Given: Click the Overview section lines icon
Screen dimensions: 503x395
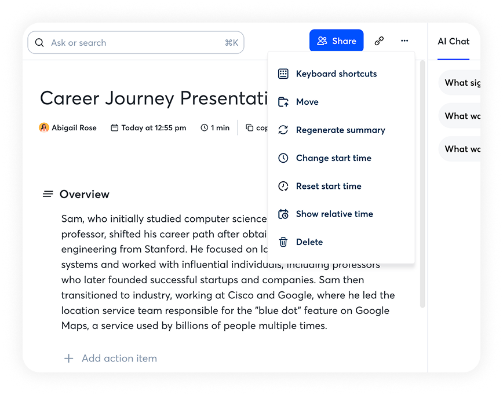Looking at the screenshot, I should (48, 194).
